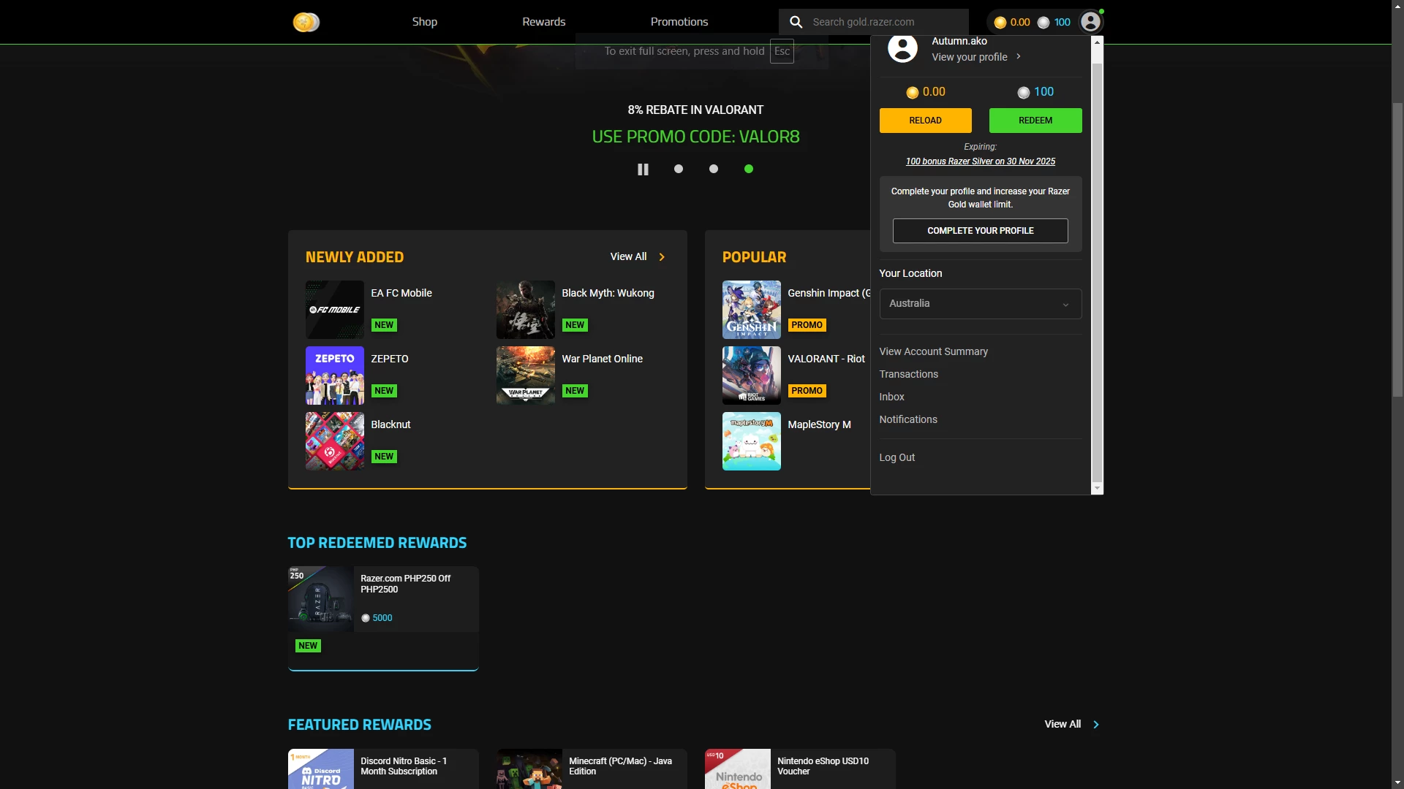Image resolution: width=1404 pixels, height=789 pixels.
Task: Click the gold coin icon beside 0.00 in panel
Action: point(912,92)
